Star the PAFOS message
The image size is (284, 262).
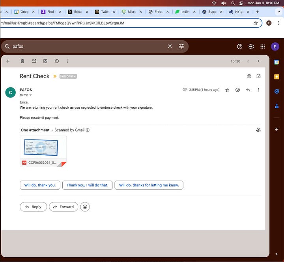227,90
